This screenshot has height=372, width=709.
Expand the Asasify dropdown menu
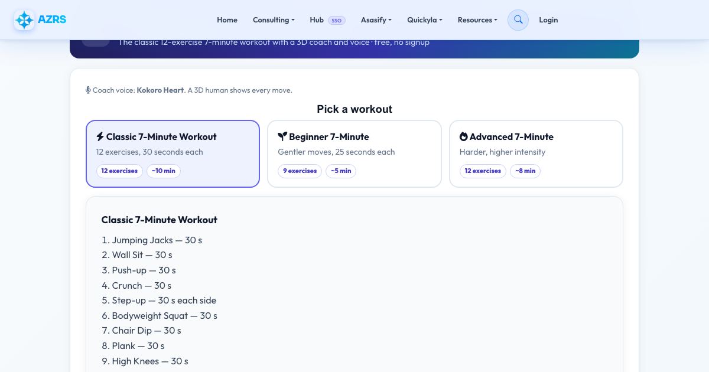click(x=376, y=20)
